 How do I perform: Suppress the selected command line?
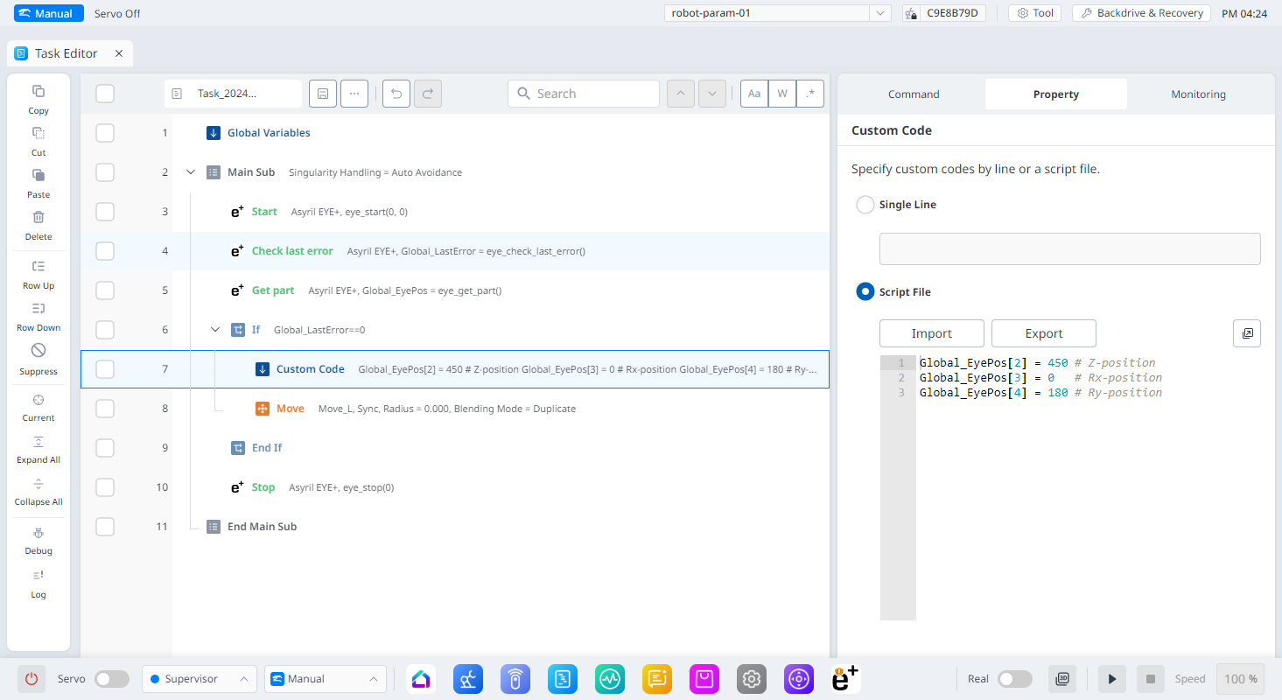tap(39, 350)
